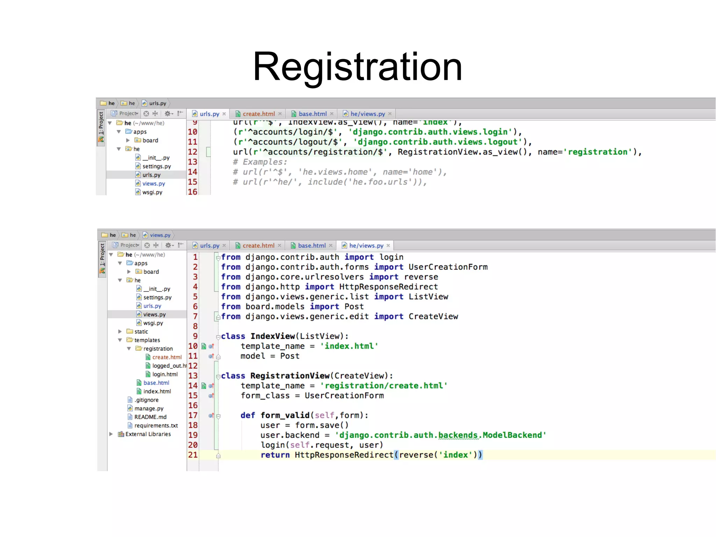
Task: Open Project view dropdown in top IDE
Action: pos(125,113)
